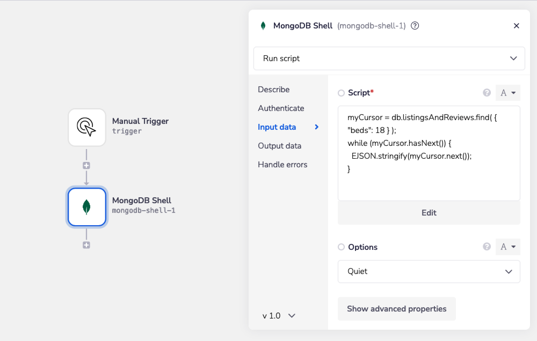The width and height of the screenshot is (537, 341).
Task: Switch to the Authenticate tab
Action: coord(281,108)
